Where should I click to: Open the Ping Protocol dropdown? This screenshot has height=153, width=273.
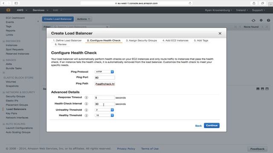[x=104, y=72]
